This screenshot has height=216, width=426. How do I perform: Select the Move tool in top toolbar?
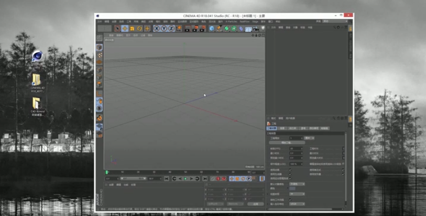[125, 28]
